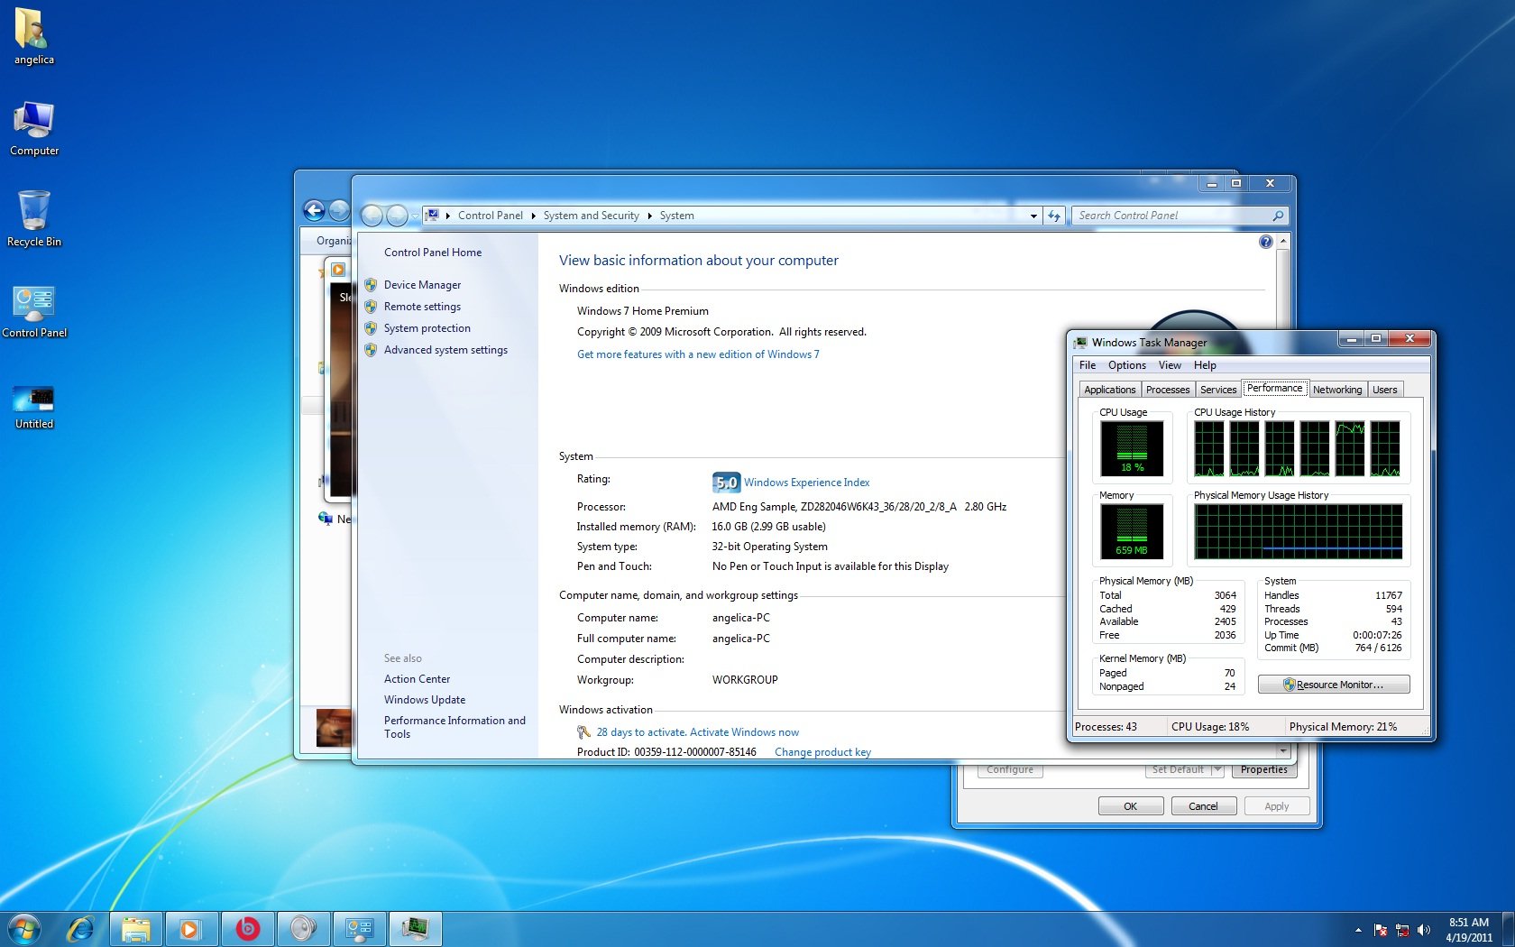Image resolution: width=1515 pixels, height=947 pixels.
Task: Show hidden icons in the system tray
Action: (x=1358, y=930)
